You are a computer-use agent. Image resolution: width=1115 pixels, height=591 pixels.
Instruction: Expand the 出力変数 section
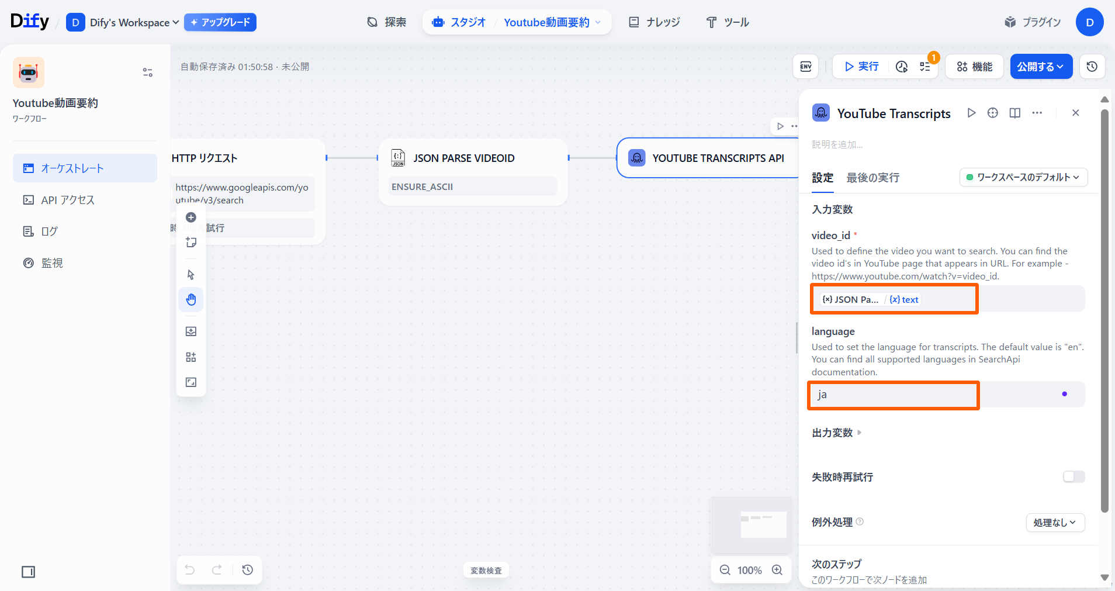(x=836, y=433)
